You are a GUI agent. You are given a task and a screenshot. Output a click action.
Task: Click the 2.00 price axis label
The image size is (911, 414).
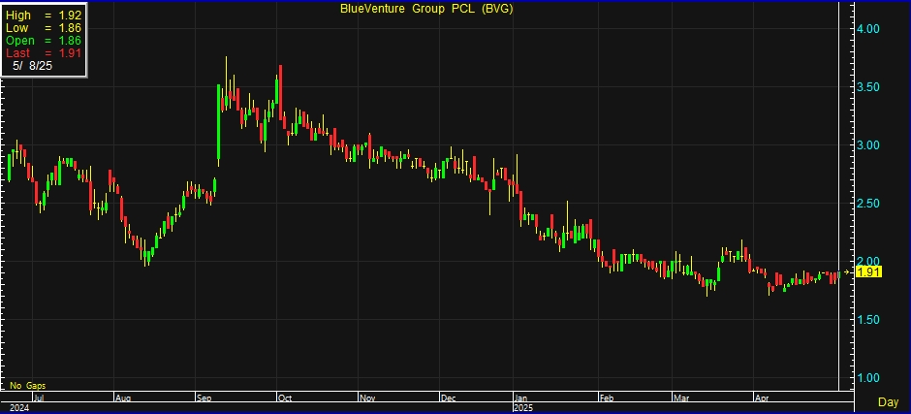(868, 261)
